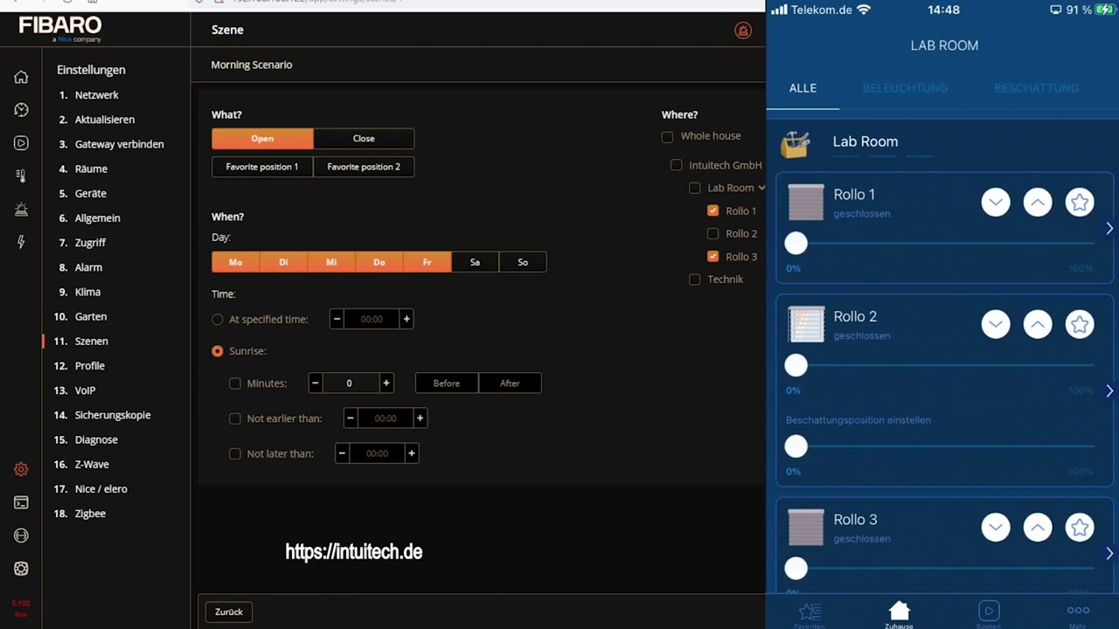This screenshot has height=629, width=1119.
Task: Lower Rollo 1 with its down arrow
Action: point(996,203)
